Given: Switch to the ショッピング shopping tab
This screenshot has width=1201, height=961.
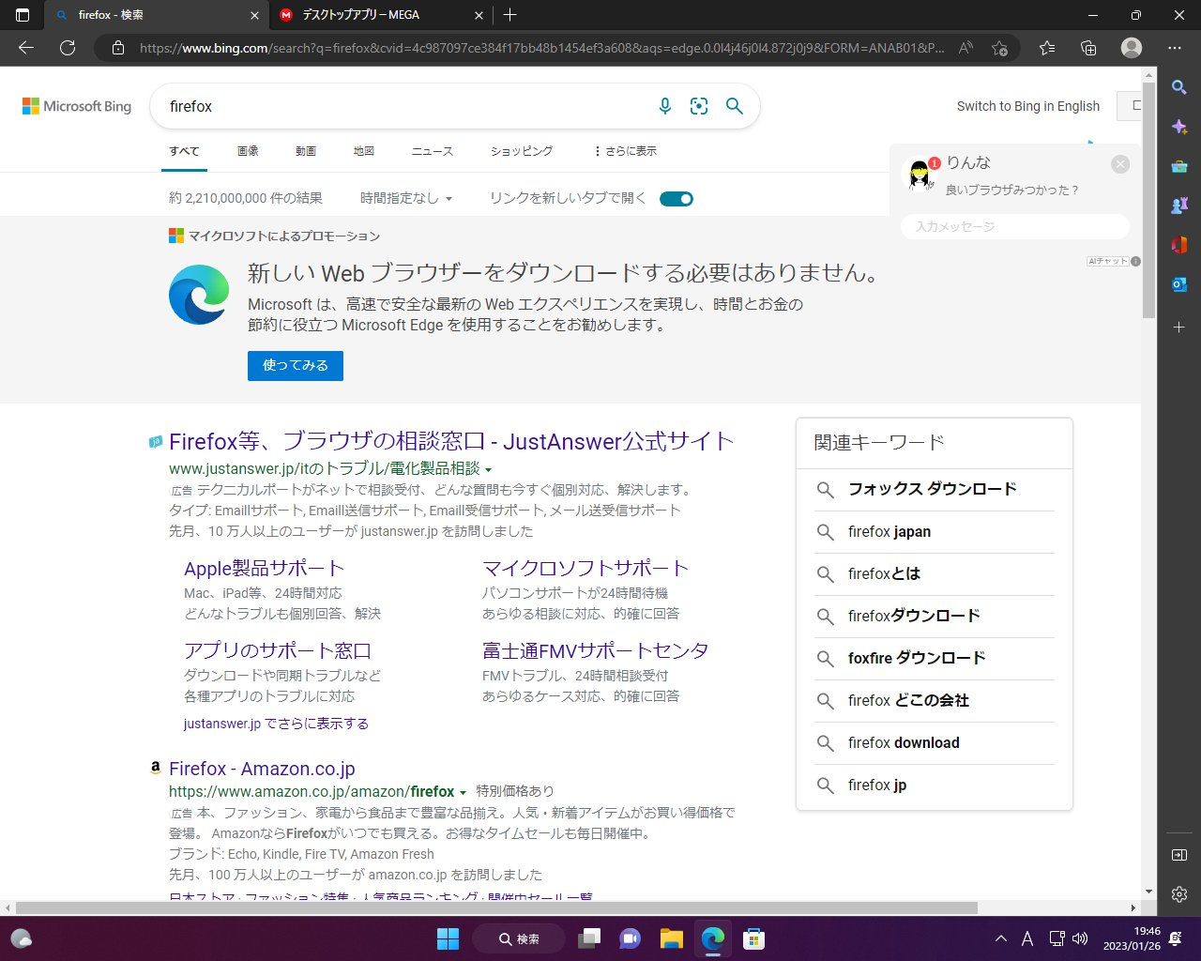Looking at the screenshot, I should click(x=522, y=151).
